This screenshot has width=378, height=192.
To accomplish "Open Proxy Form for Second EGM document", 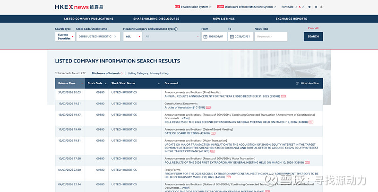I will click(241, 175).
